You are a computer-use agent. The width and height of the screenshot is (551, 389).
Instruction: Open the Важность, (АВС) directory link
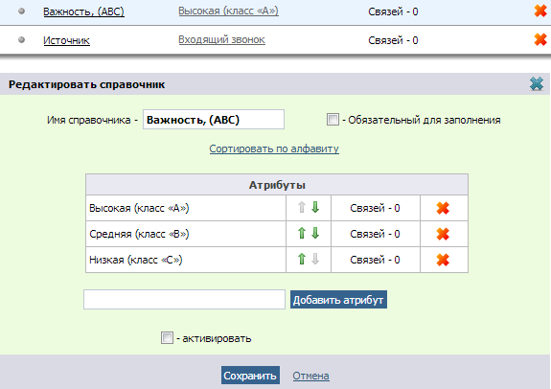coord(83,11)
